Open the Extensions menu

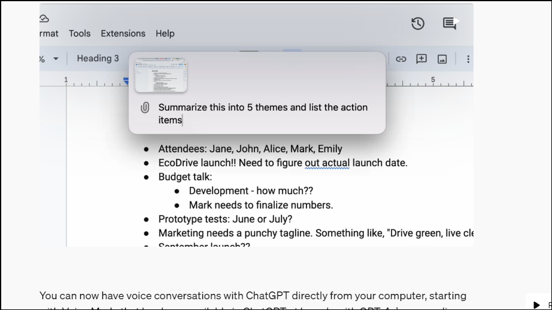[123, 33]
